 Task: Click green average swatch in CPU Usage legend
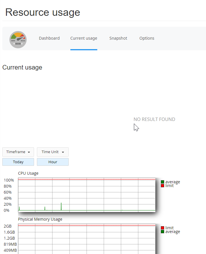tap(163, 182)
